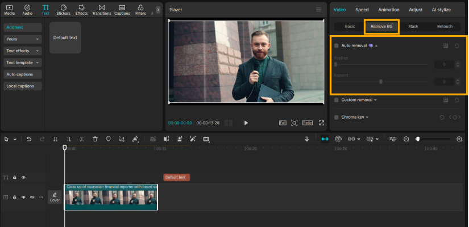Image resolution: width=469 pixels, height=227 pixels.
Task: Toggle video track visibility eye
Action: tap(23, 197)
